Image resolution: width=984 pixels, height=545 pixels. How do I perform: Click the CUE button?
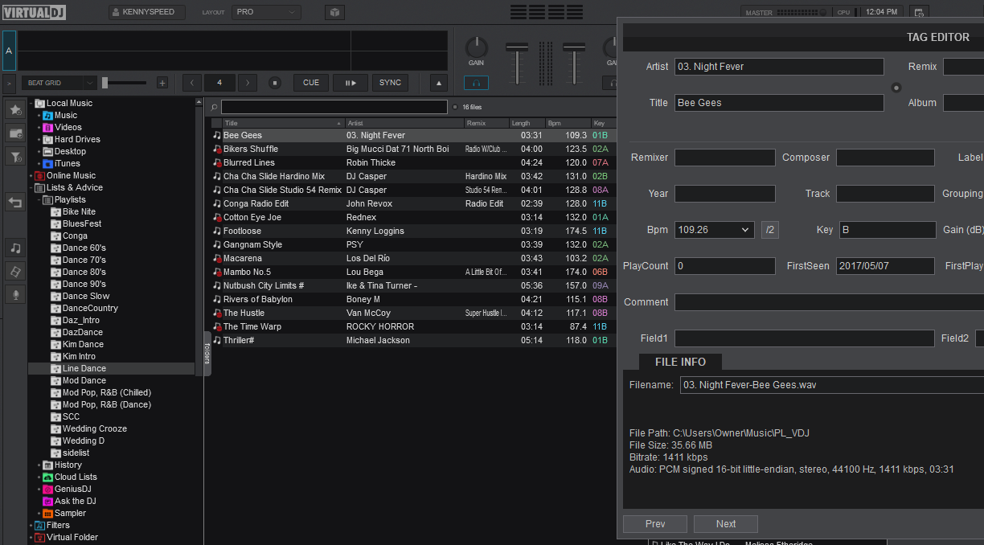(x=311, y=83)
